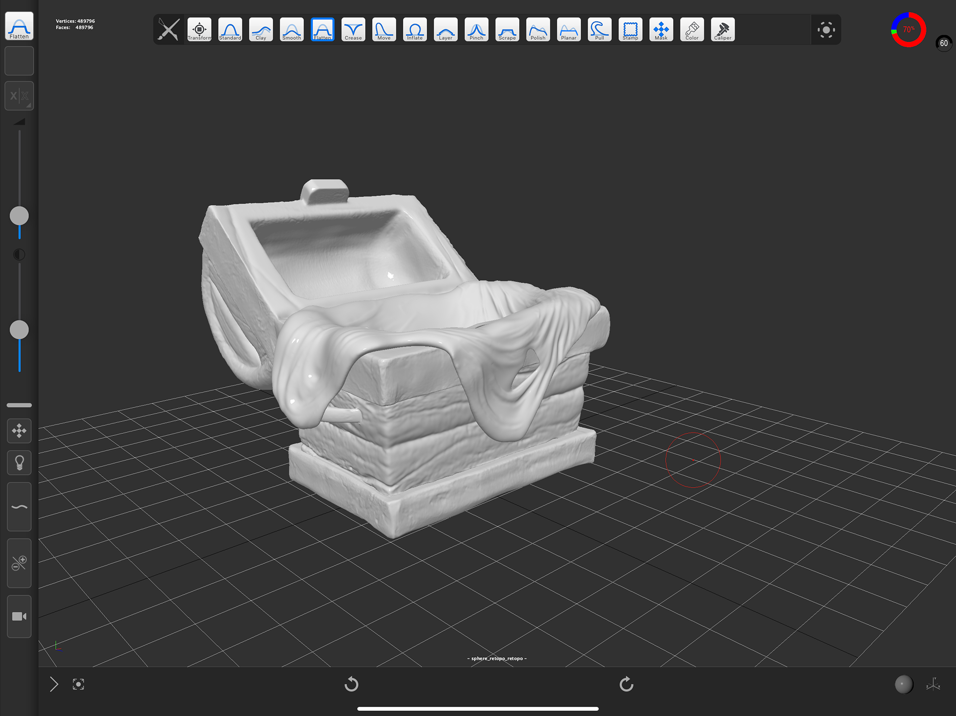Select the Transform tool

199,30
